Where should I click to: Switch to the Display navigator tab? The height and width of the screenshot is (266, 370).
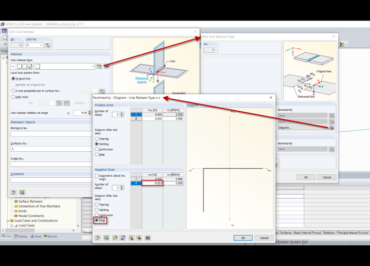click(21, 236)
